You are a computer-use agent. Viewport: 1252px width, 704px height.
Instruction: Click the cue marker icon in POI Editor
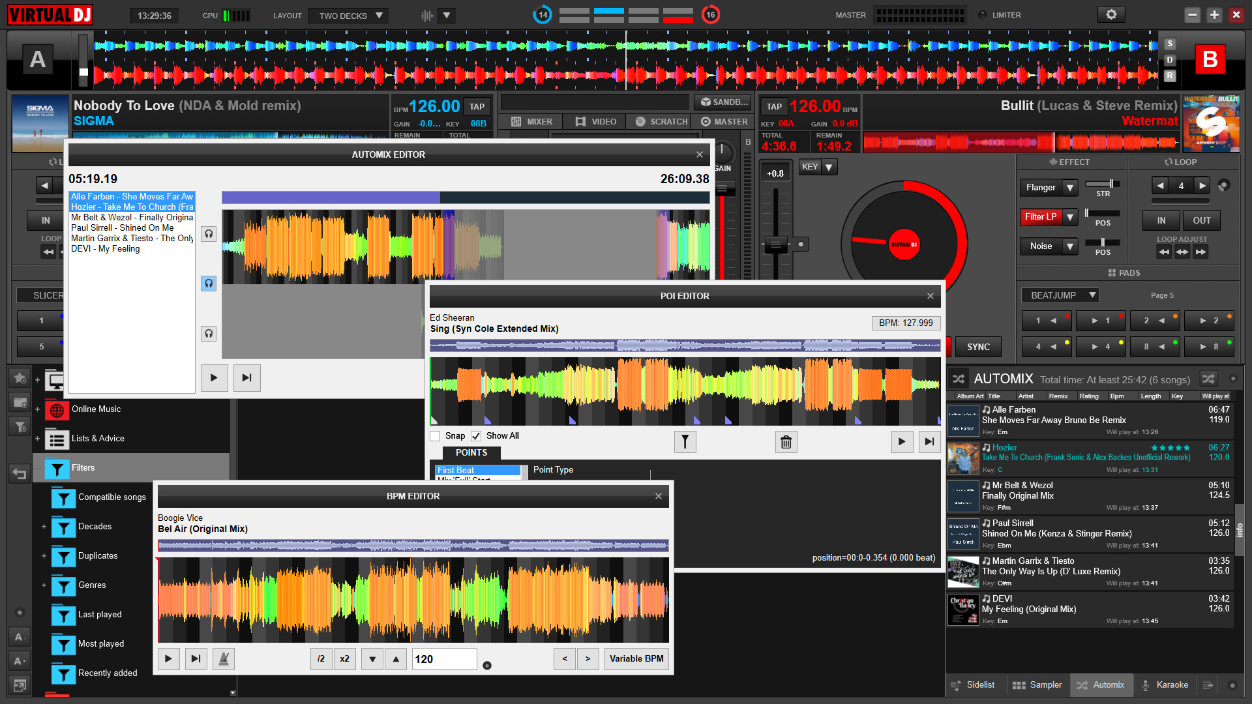[x=685, y=442]
